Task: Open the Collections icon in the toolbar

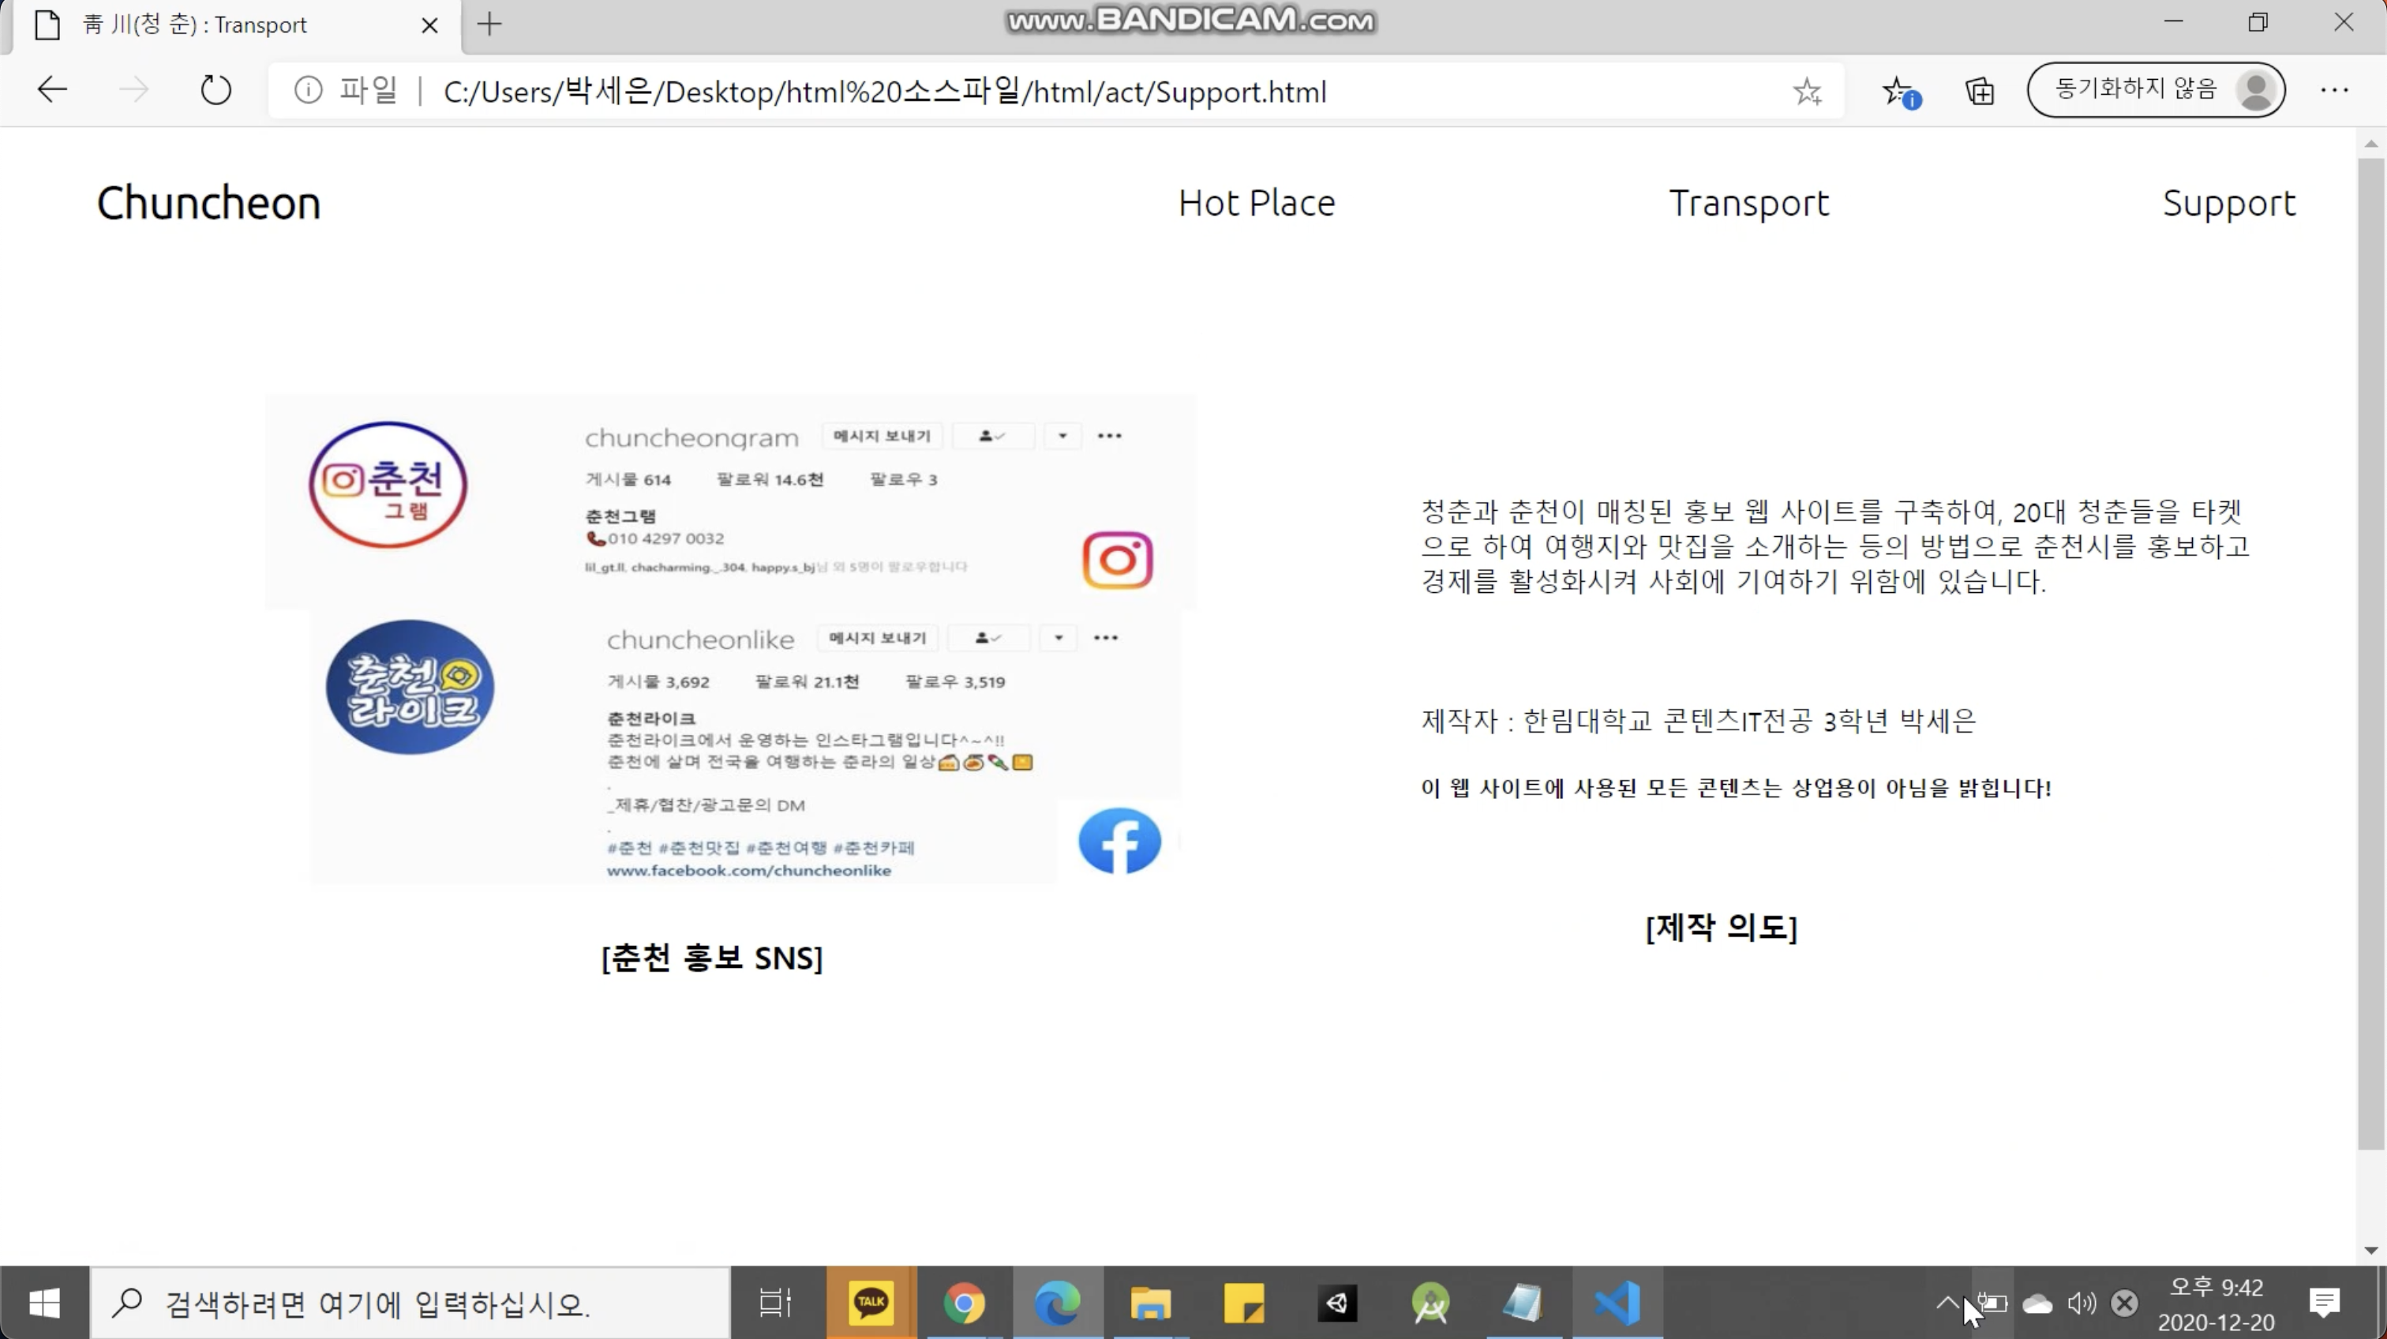Action: pyautogui.click(x=1979, y=91)
